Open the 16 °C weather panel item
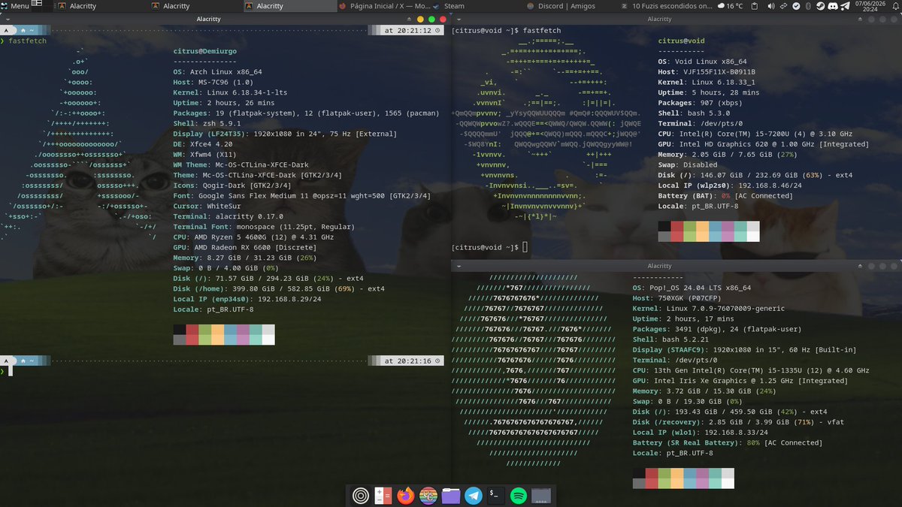Viewport: 902px width, 507px height. 730,6
